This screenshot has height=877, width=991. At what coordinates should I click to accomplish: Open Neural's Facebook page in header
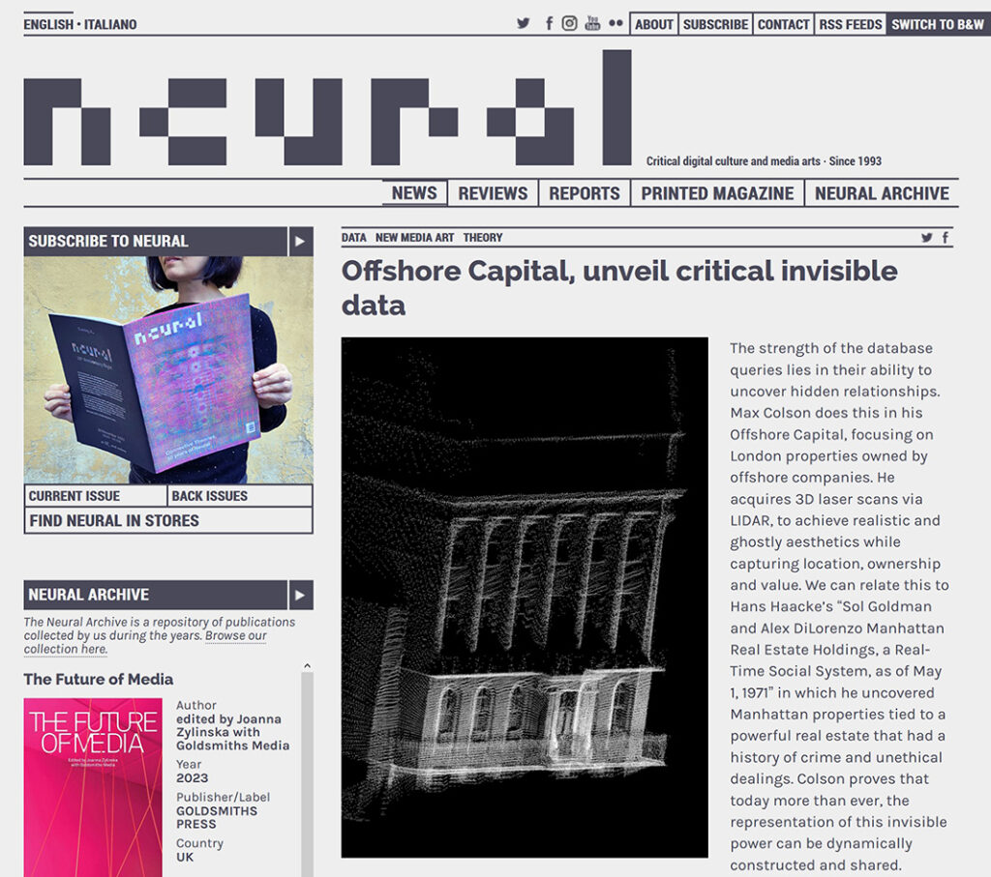pos(549,24)
